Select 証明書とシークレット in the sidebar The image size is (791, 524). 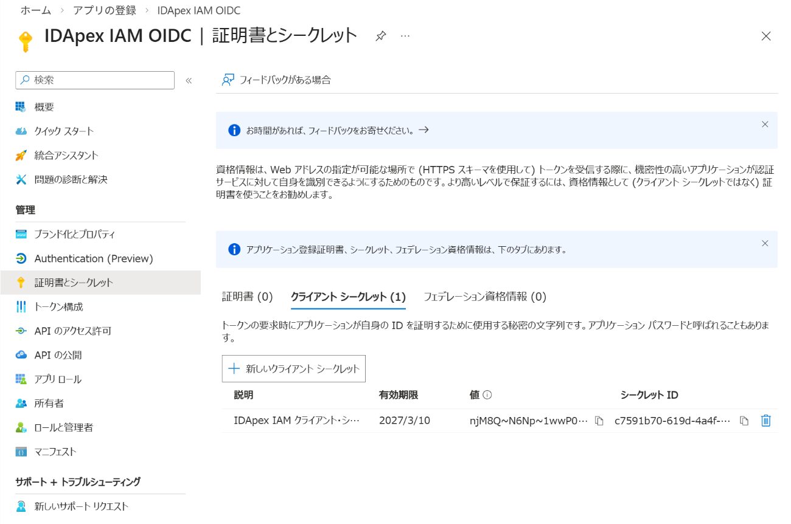100,283
